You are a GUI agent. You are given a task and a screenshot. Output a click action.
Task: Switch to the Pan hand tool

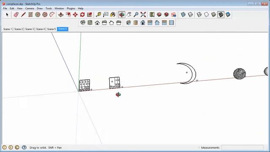point(129,15)
